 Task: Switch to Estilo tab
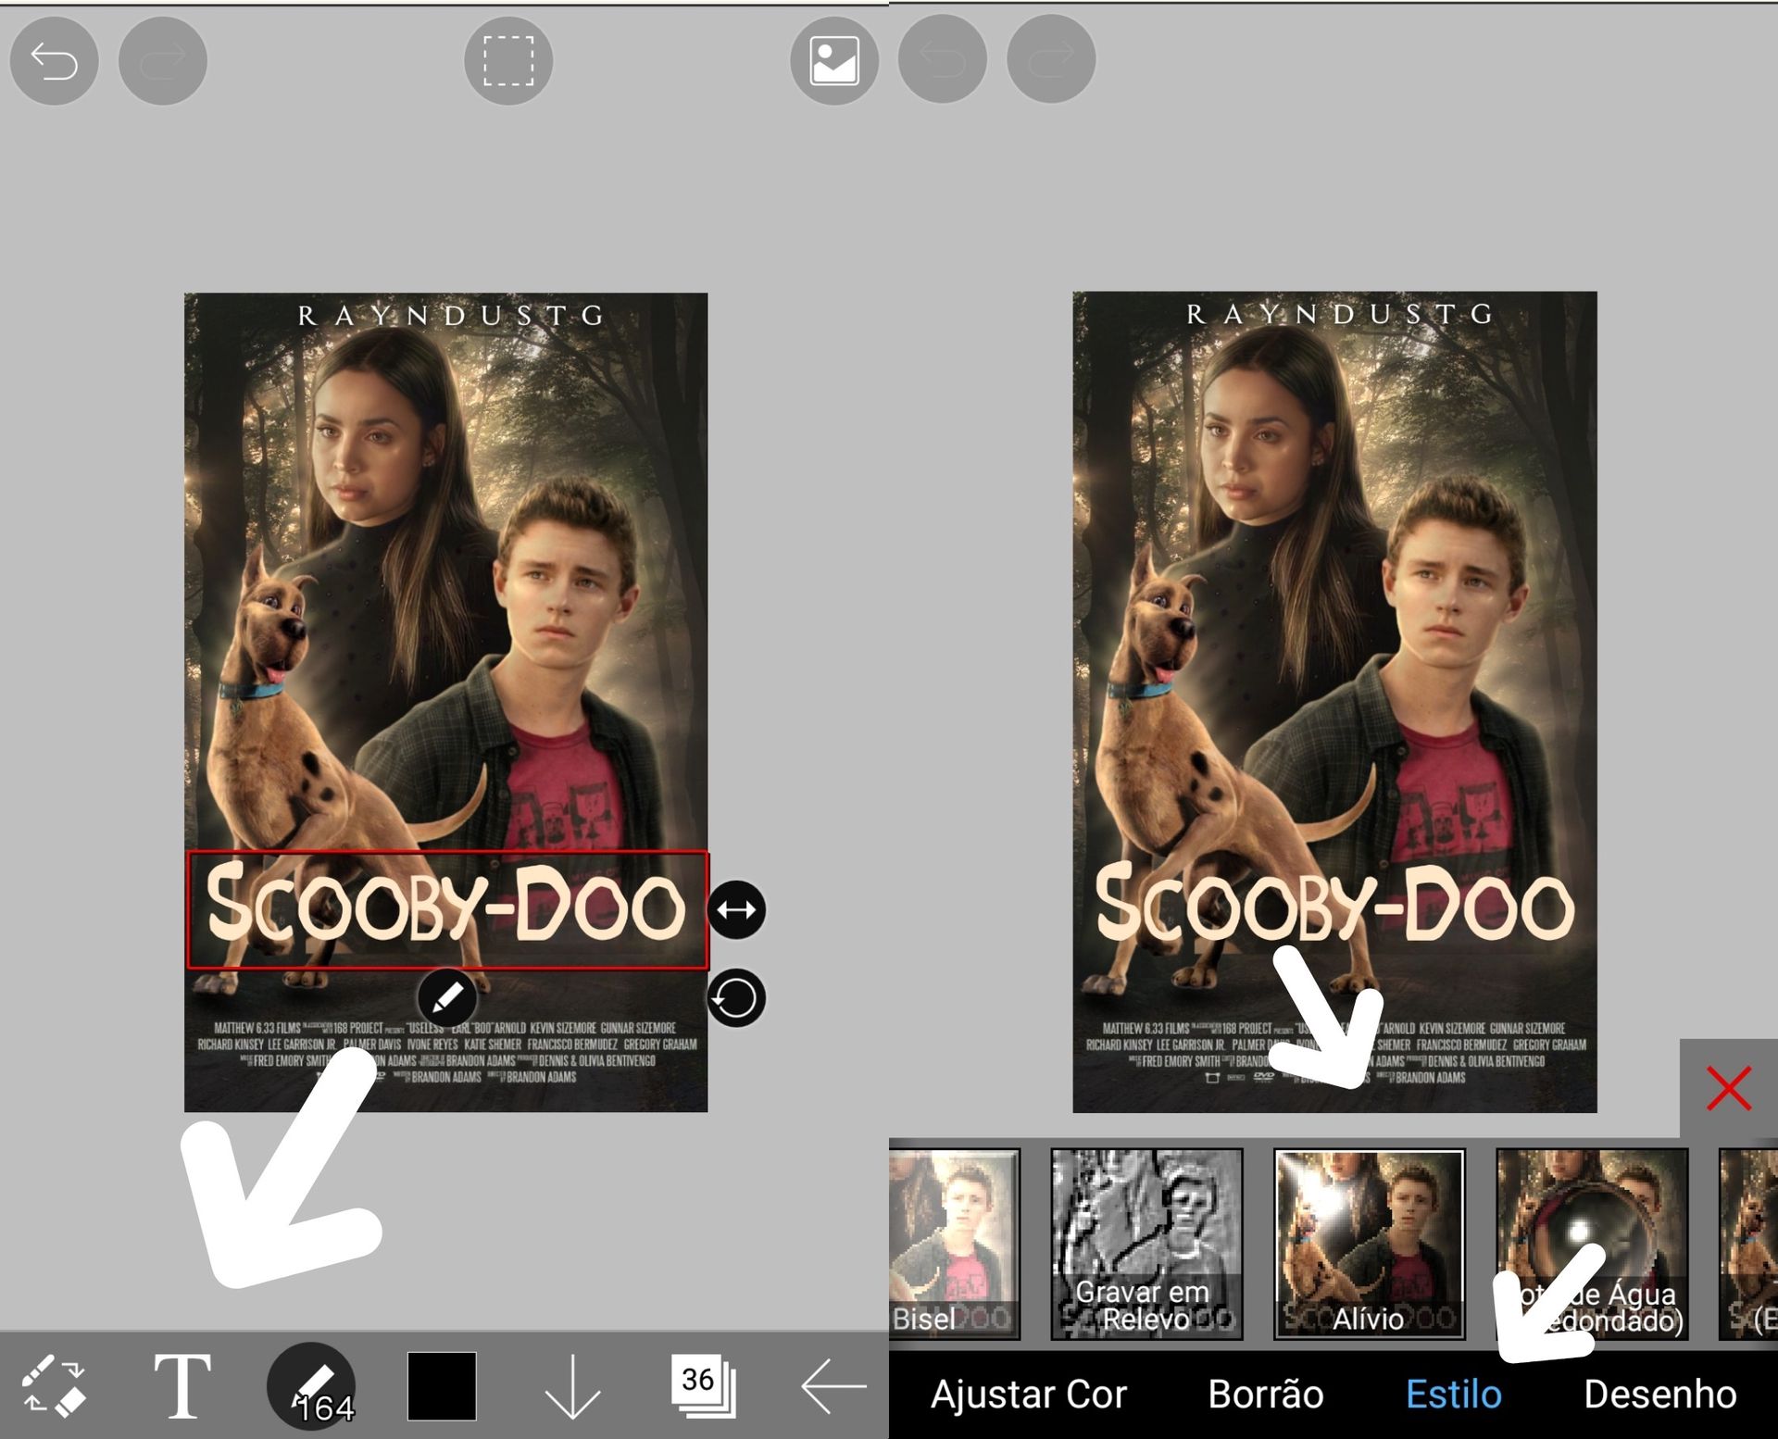coord(1454,1395)
